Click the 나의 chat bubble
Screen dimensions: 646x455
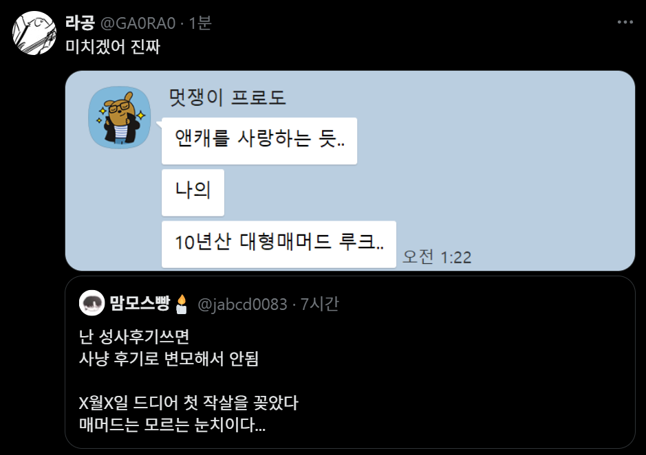[x=193, y=192]
